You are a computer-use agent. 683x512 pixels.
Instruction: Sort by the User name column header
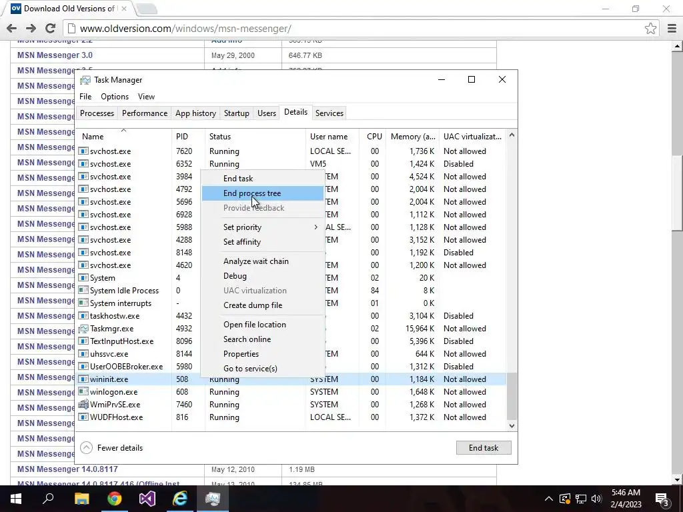[x=332, y=136]
